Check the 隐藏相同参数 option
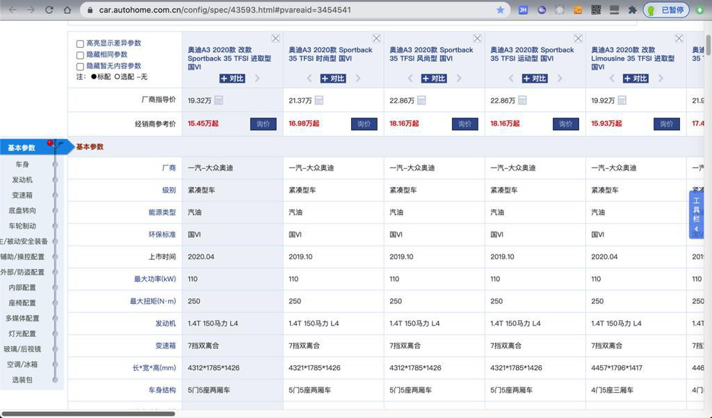The width and height of the screenshot is (712, 418). tap(80, 55)
